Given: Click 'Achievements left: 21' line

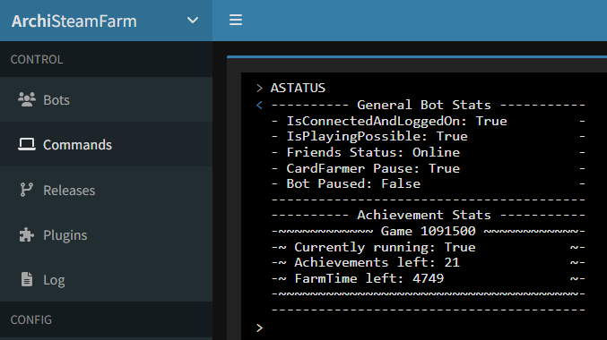Looking at the screenshot, I should click(x=377, y=262).
